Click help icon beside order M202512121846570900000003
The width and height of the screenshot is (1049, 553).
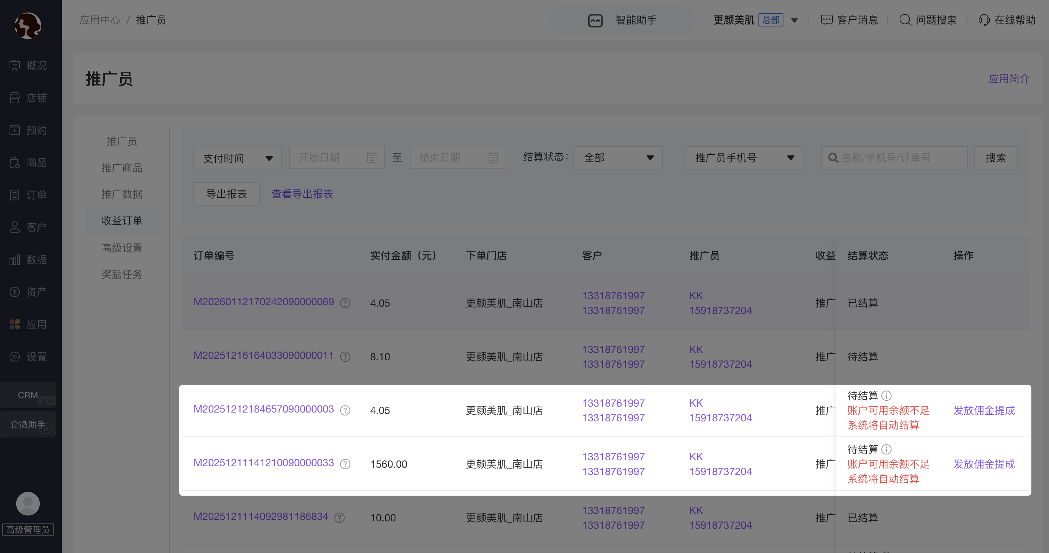[345, 410]
